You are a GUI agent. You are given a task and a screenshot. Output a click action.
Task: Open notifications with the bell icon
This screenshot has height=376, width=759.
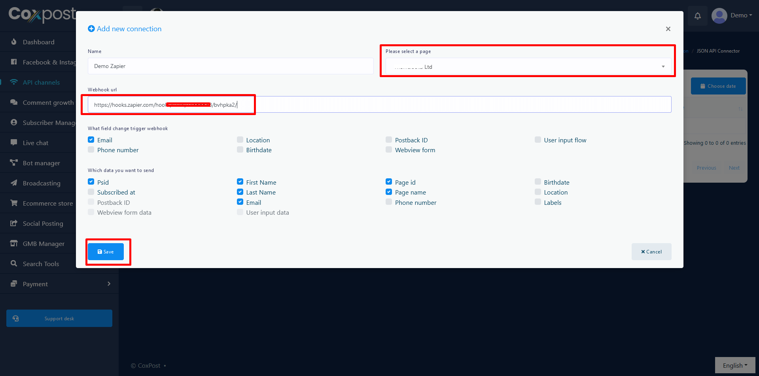point(697,16)
